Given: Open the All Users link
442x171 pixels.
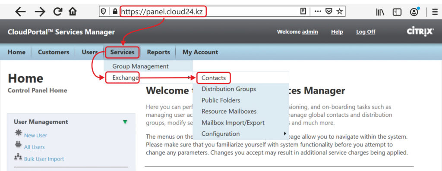Looking at the screenshot, I should [x=35, y=147].
